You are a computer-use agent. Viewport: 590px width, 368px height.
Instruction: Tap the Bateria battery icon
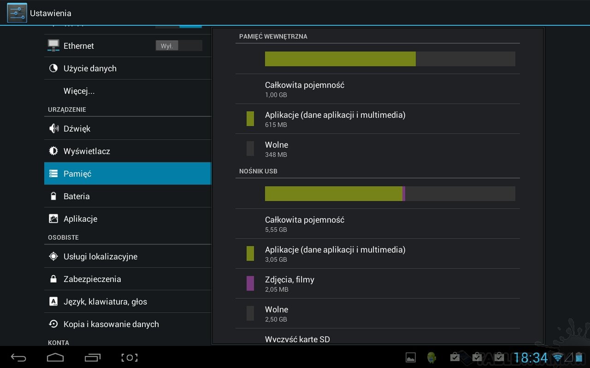coord(53,196)
